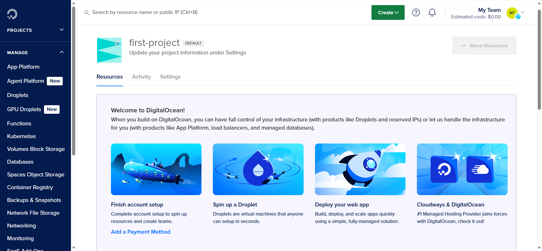The image size is (542, 251).
Task: Go to Droplets in sidebar
Action: click(x=18, y=95)
